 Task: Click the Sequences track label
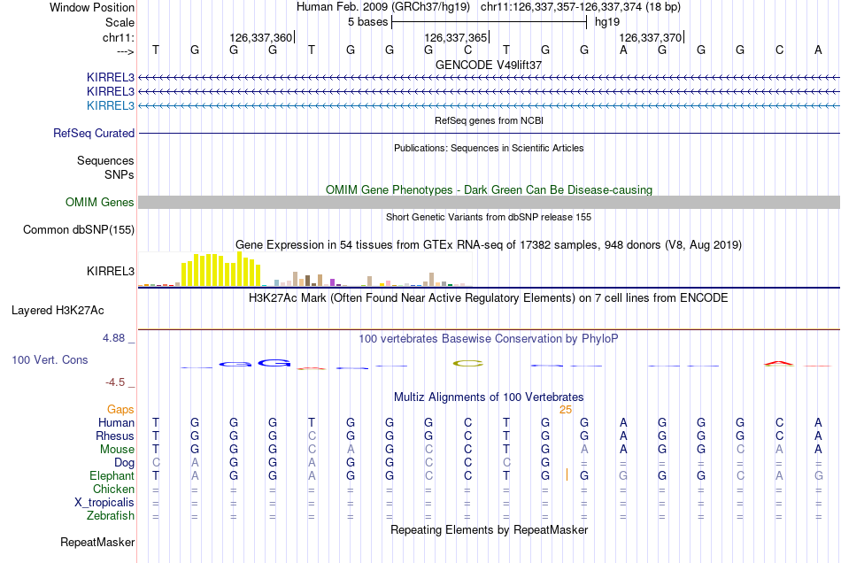(x=105, y=160)
